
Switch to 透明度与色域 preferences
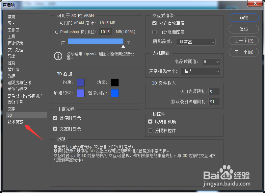[x=19, y=83]
